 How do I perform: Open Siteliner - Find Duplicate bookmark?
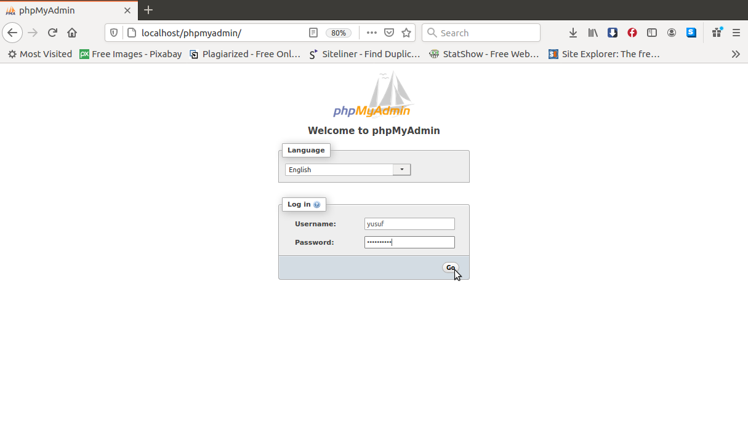click(x=364, y=54)
